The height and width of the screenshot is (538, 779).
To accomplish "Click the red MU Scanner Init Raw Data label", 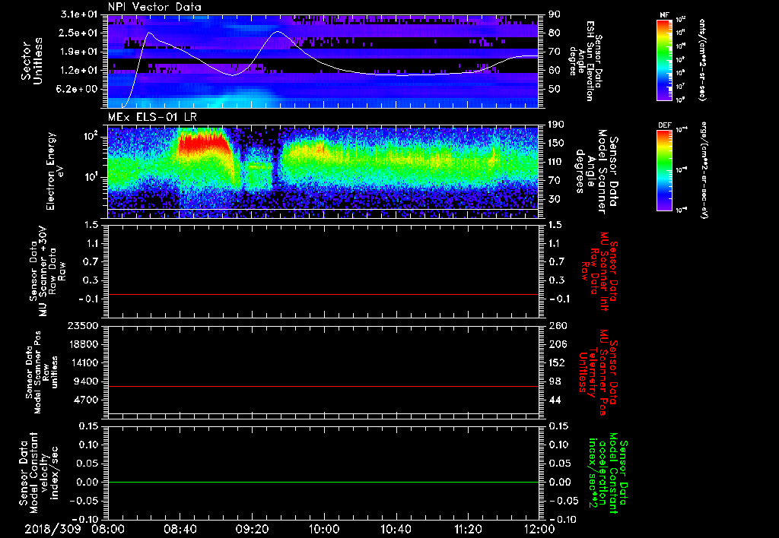I will 599,272.
